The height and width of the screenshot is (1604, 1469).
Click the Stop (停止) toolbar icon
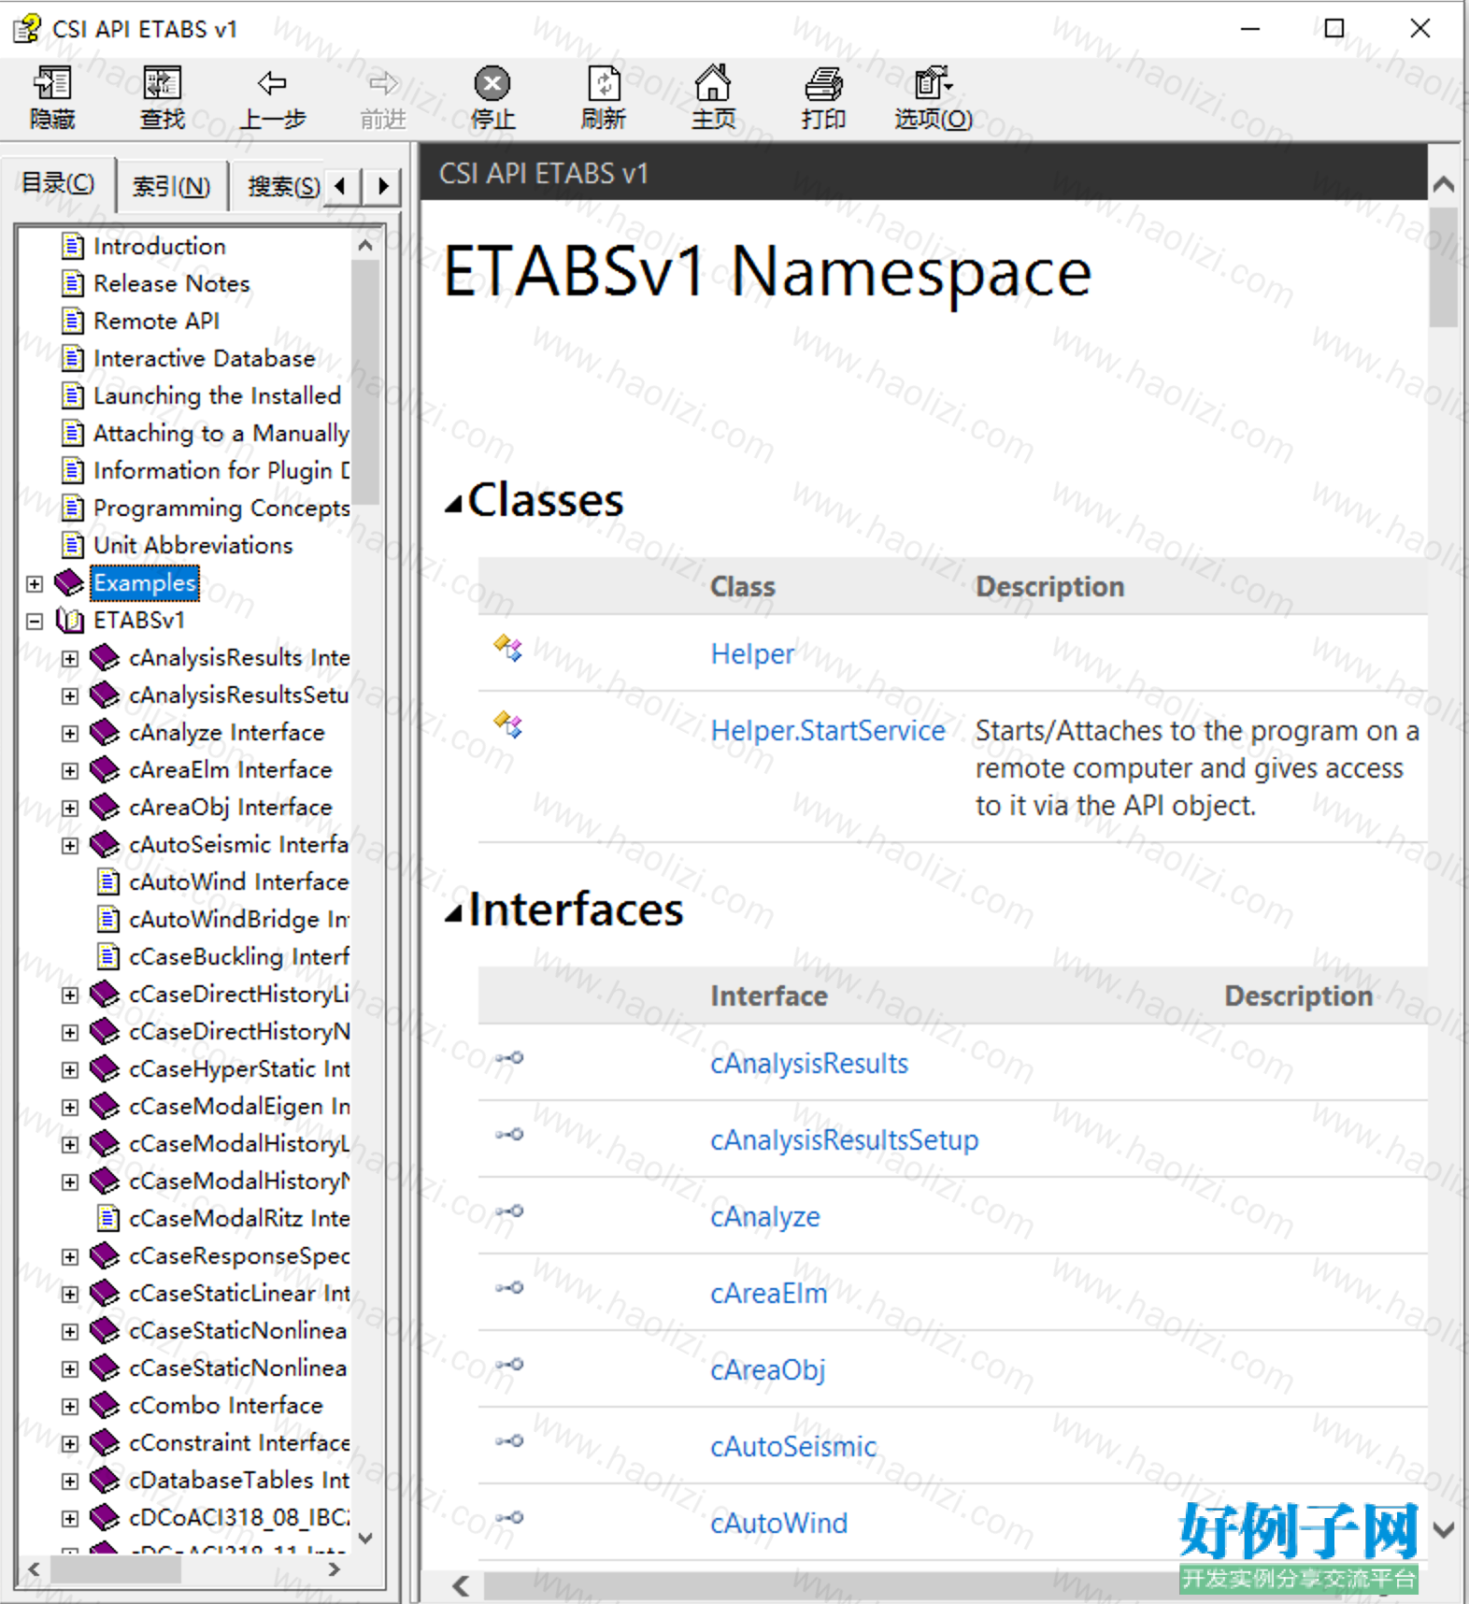(x=492, y=83)
